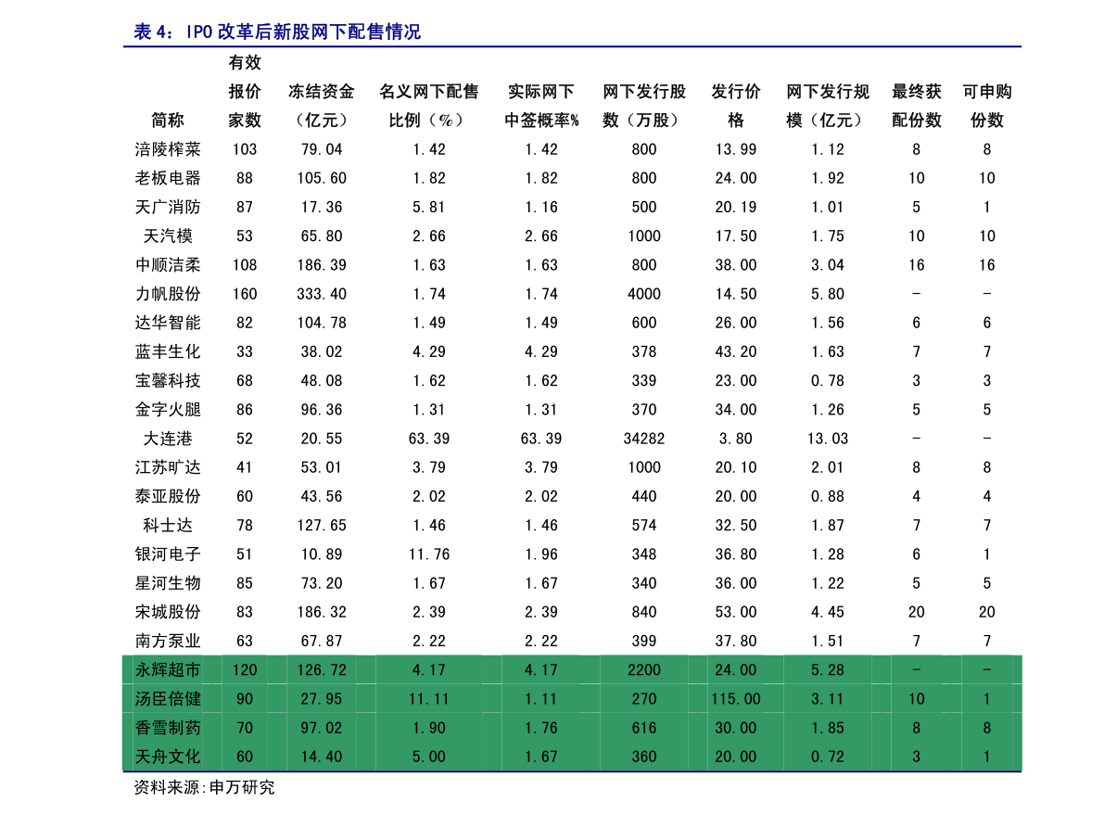Image resolution: width=1104 pixels, height=815 pixels.
Task: Click the 24.00 cell in 永辉超市 row
Action: [x=735, y=669]
